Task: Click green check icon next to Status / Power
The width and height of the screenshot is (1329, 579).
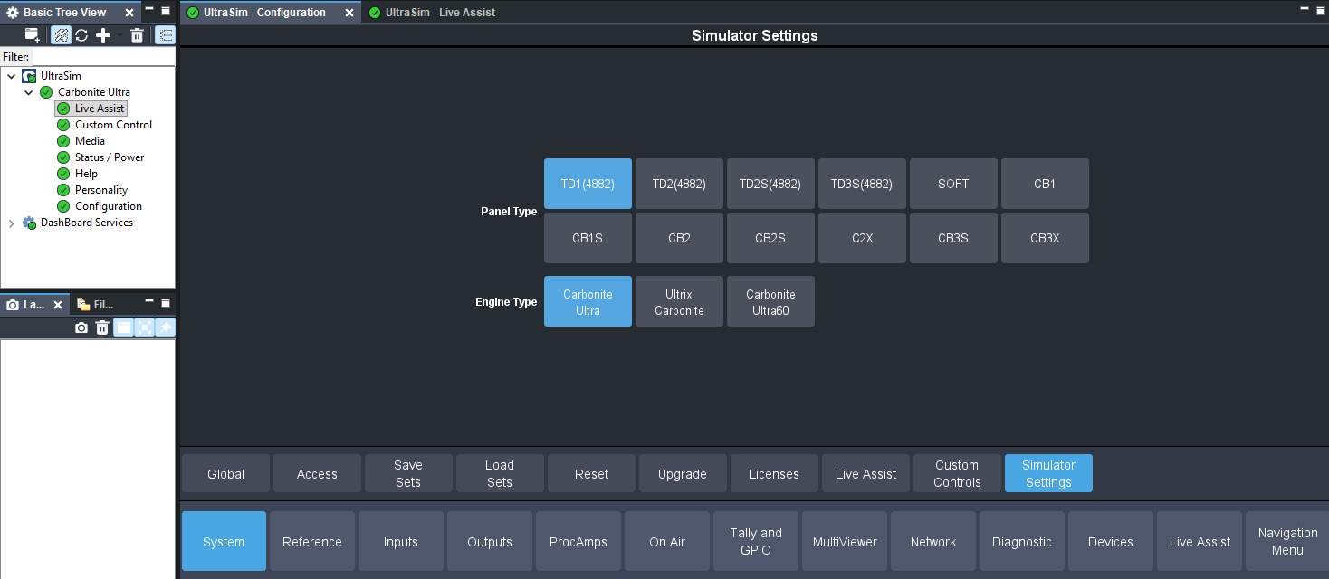Action: coord(63,157)
